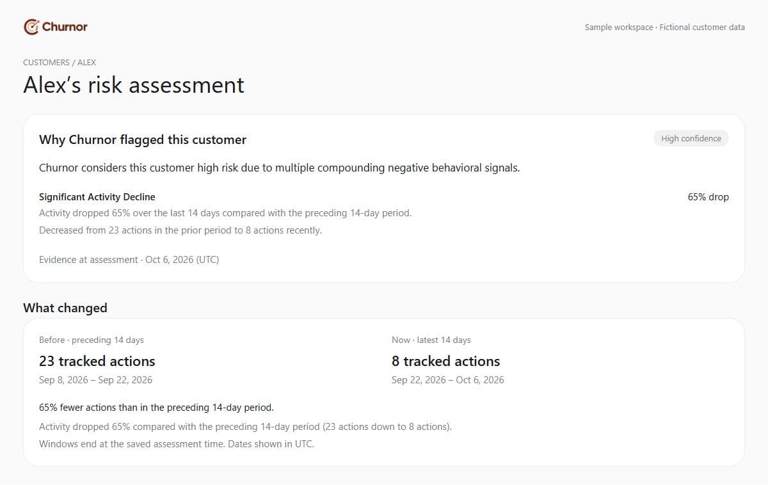Viewport: 768px width, 485px height.
Task: Select the ALEX breadcrumb item
Action: (x=87, y=62)
